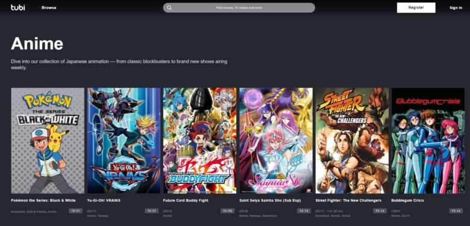The height and width of the screenshot is (226, 470).
Task: Open the Browse menu
Action: (x=49, y=8)
